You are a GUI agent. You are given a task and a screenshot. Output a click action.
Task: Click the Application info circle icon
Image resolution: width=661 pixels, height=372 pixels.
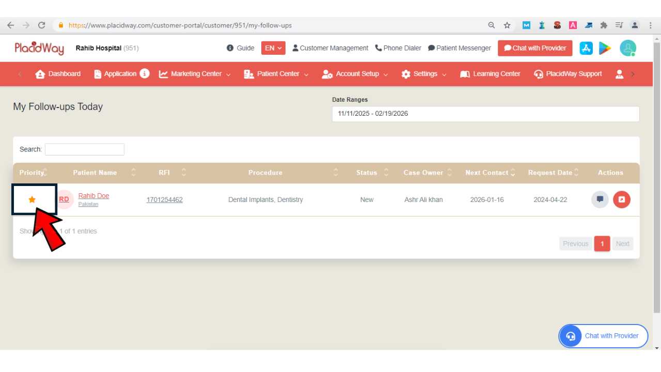pyautogui.click(x=145, y=74)
